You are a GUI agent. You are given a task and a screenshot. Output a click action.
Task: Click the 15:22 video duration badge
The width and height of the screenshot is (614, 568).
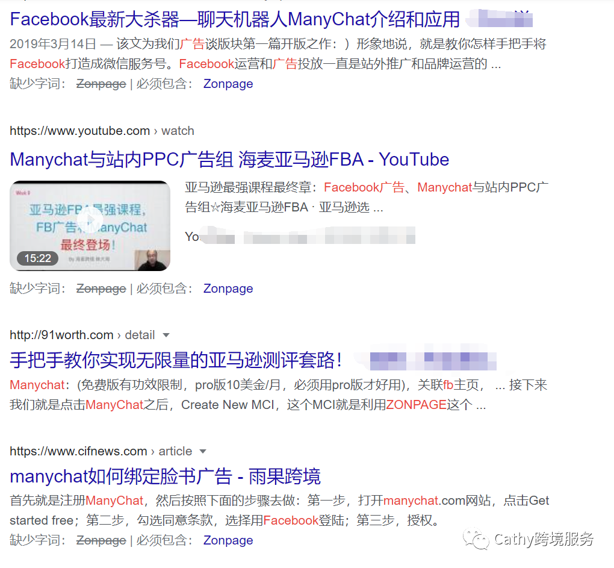[x=37, y=258]
